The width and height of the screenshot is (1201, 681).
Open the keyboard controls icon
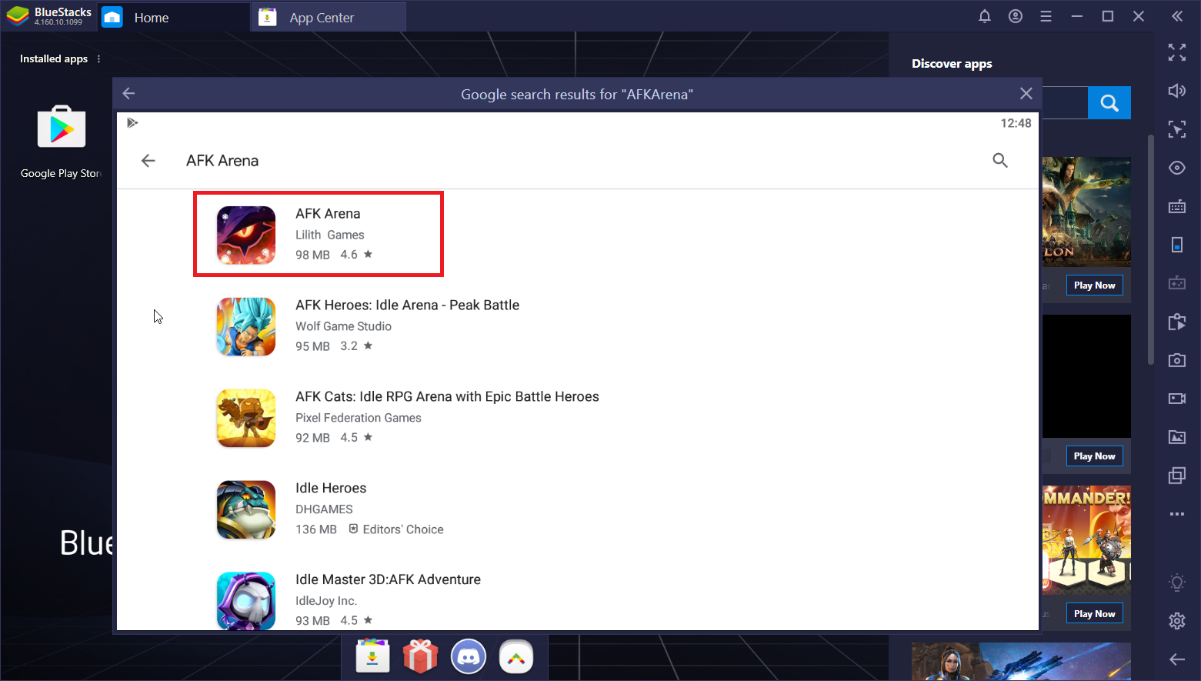(x=1177, y=206)
